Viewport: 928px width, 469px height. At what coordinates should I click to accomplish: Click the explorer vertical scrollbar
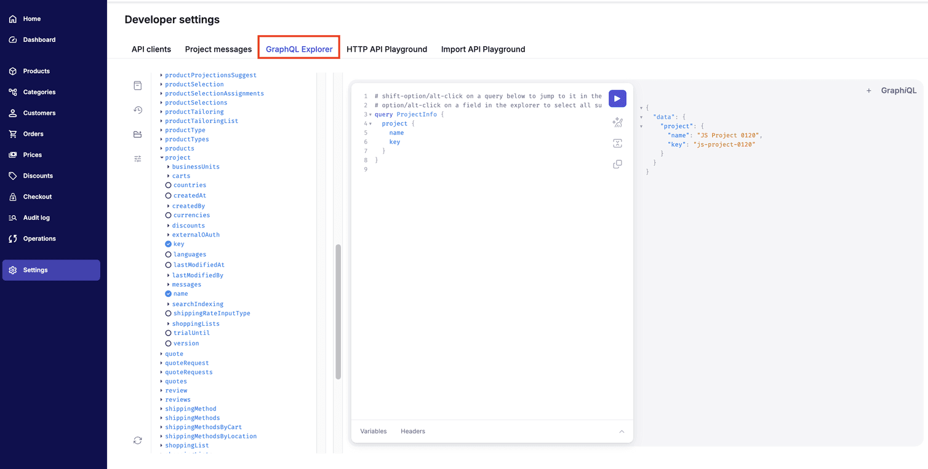coord(338,311)
